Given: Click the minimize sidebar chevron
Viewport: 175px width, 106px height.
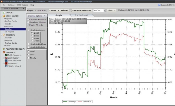Looking at the screenshot, I should point(23,8).
